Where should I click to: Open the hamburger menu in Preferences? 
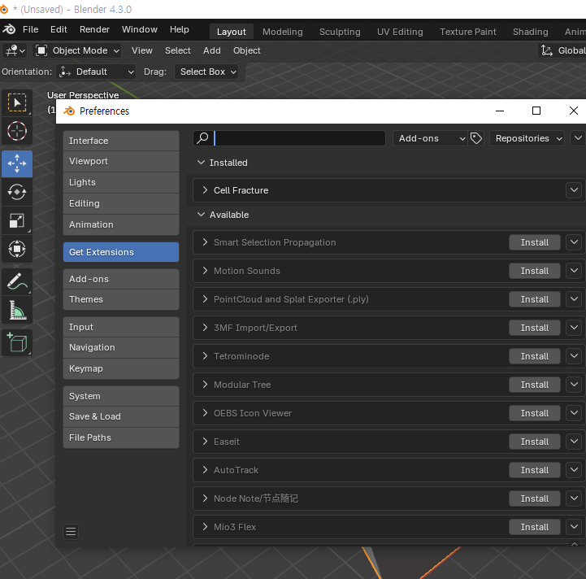pyautogui.click(x=71, y=531)
